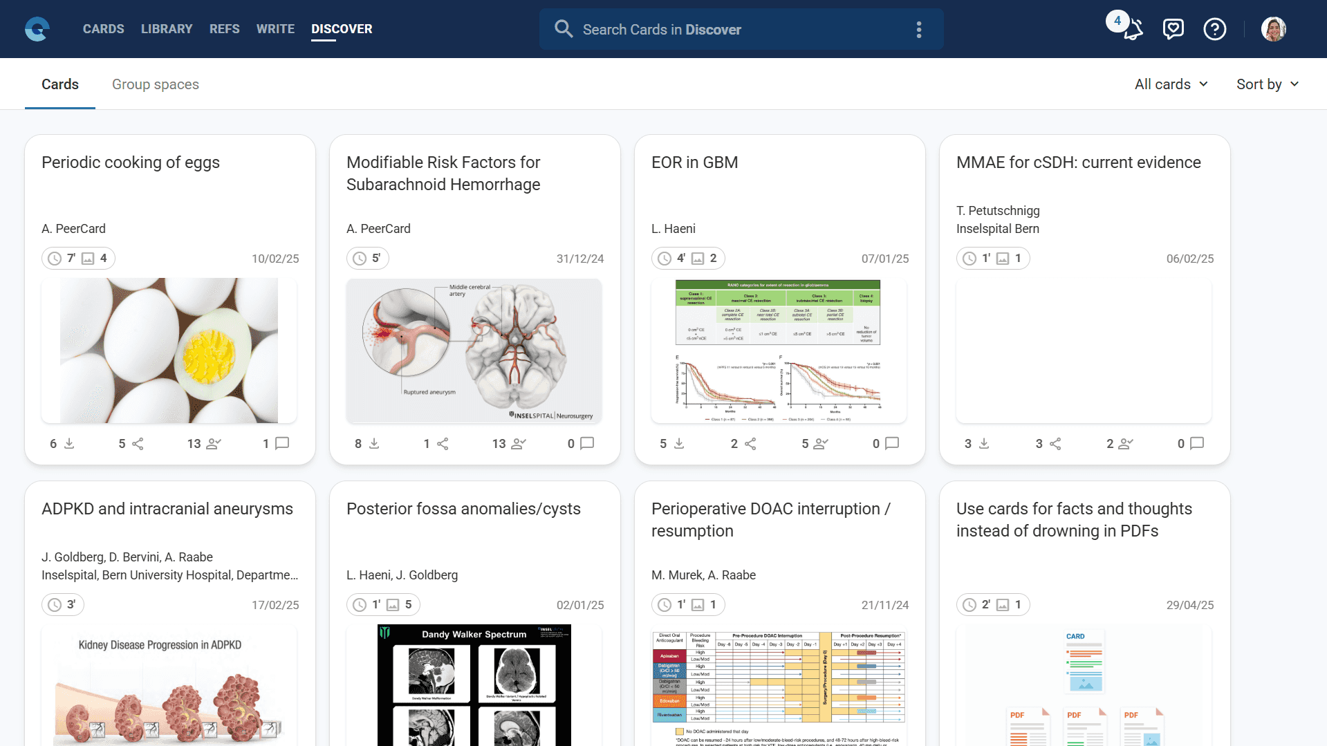Click the PeerCard logo icon

[37, 29]
